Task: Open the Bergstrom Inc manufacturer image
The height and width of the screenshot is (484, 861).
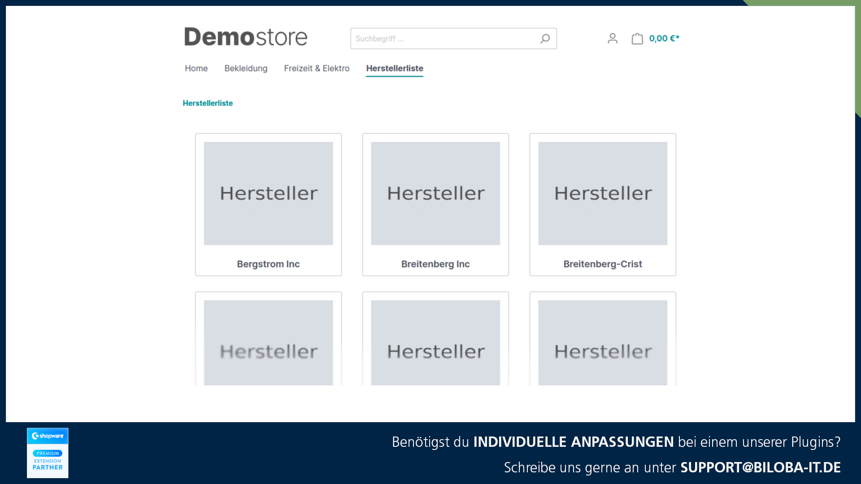Action: point(268,194)
